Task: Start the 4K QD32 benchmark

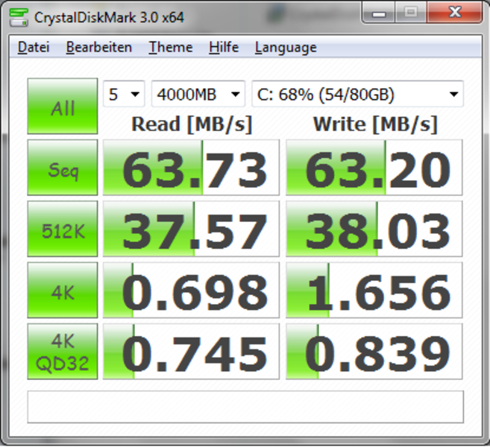Action: tap(63, 352)
